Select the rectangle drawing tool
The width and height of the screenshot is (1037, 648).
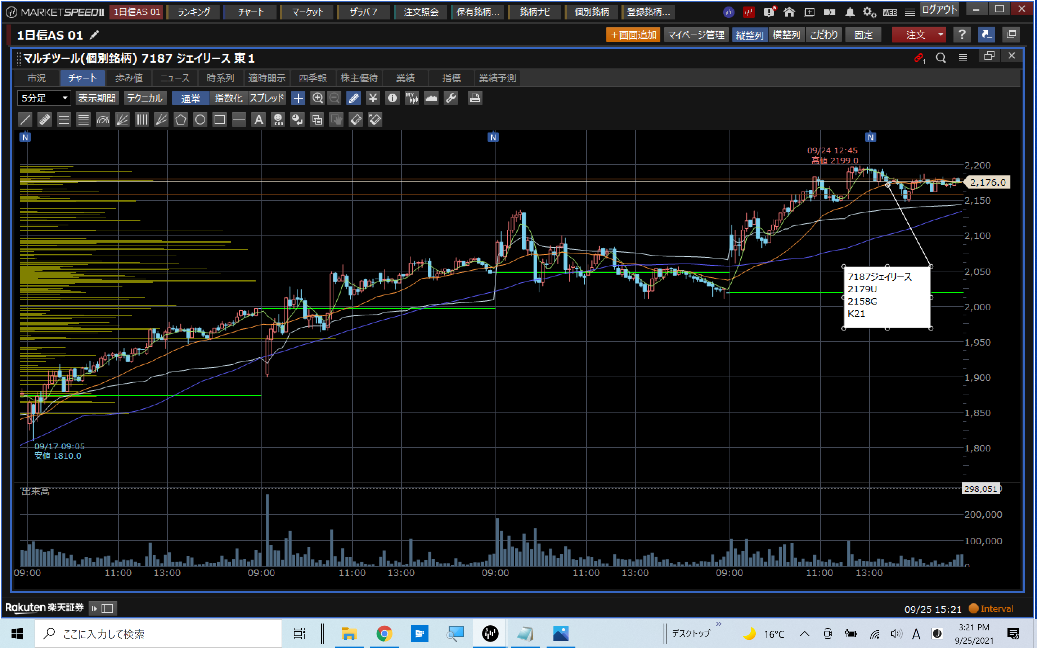219,120
